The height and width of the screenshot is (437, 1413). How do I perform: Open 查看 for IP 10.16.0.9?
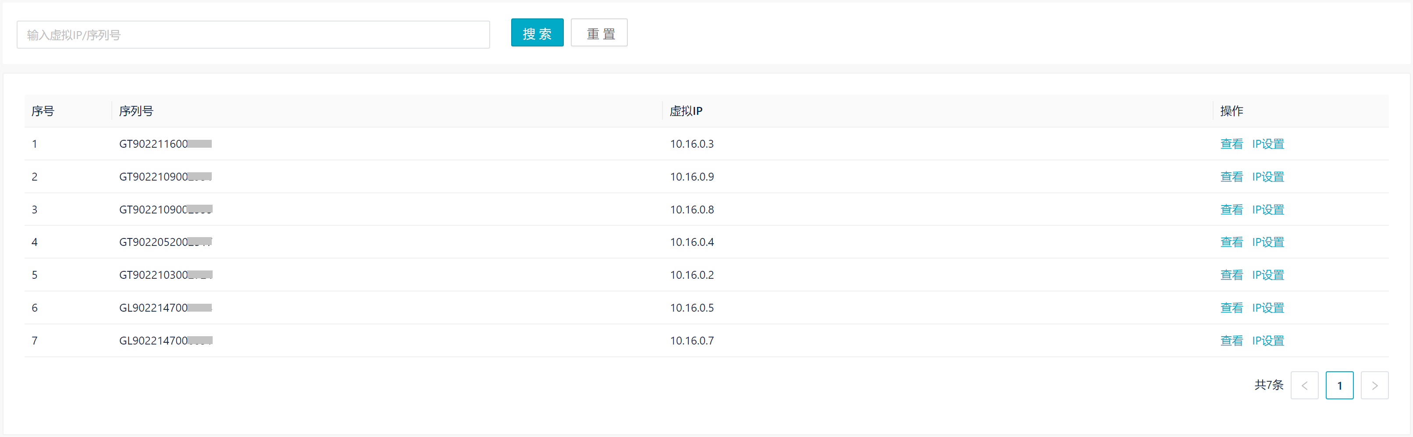coord(1231,177)
